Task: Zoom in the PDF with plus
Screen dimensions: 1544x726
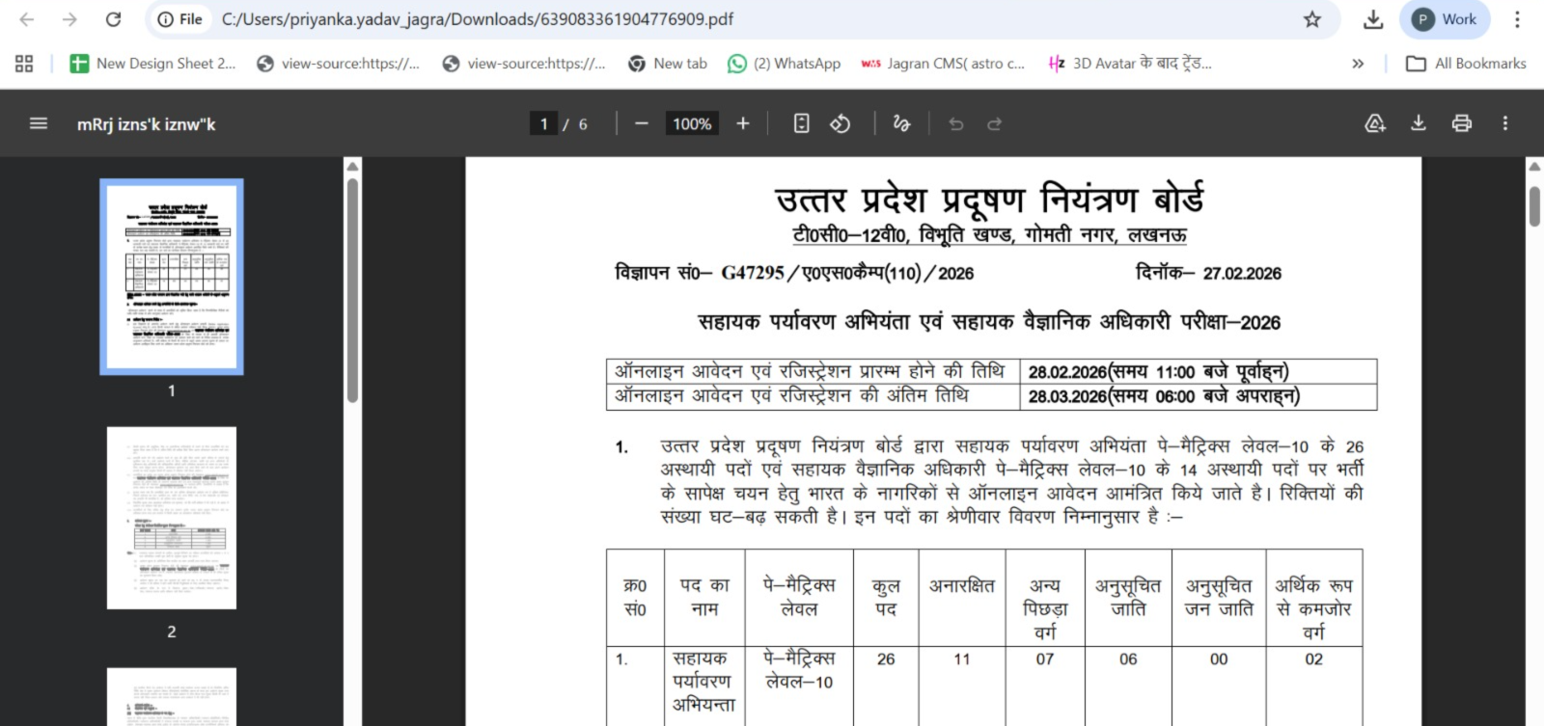Action: [x=743, y=123]
